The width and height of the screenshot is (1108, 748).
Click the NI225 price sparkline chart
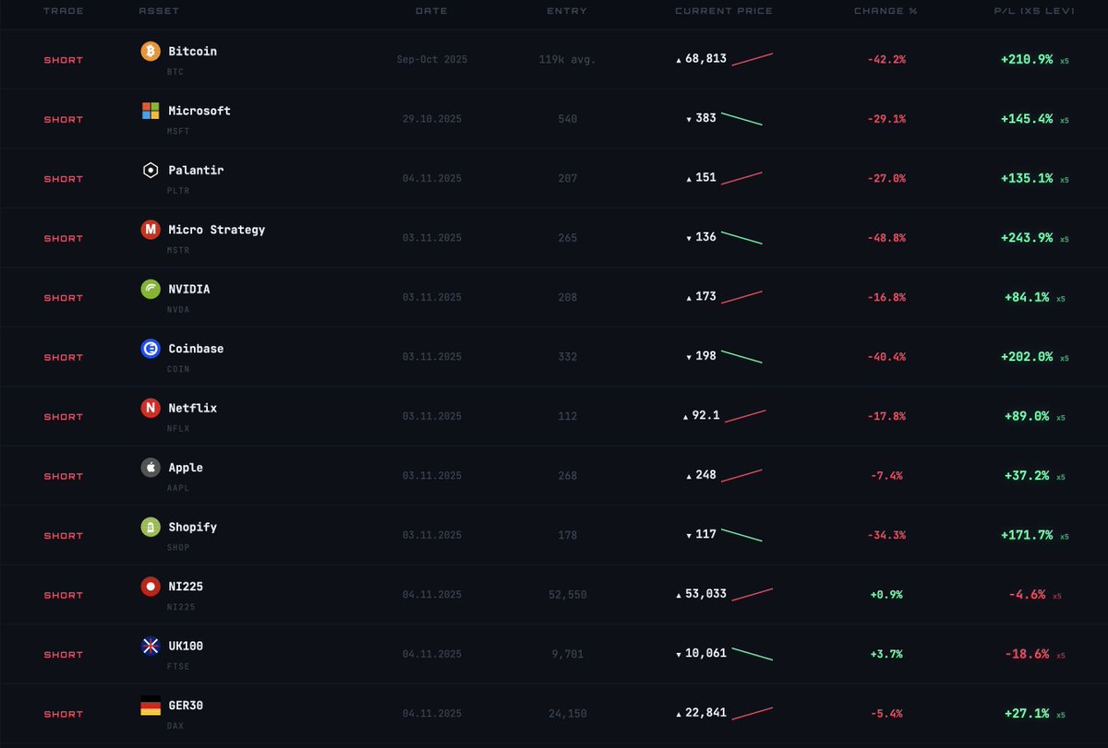click(x=752, y=595)
